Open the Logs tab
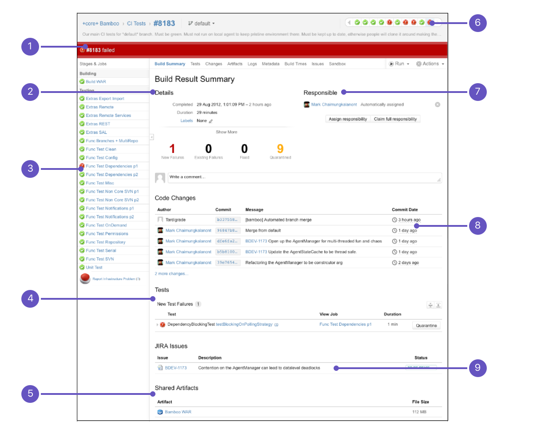The image size is (533, 430). click(252, 64)
